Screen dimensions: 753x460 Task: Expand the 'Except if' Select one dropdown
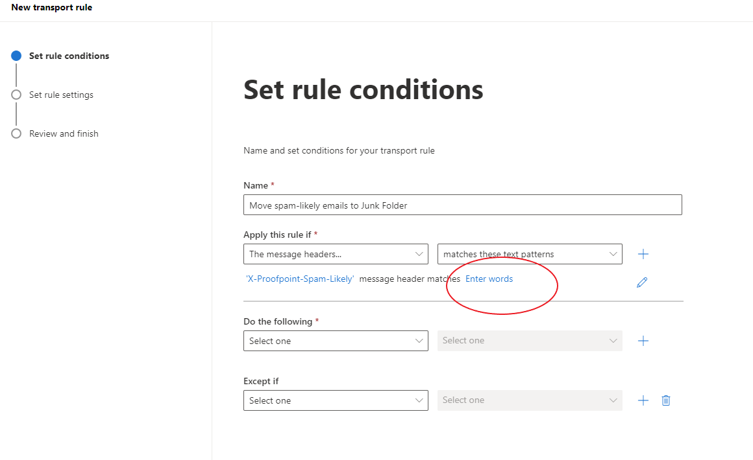[x=335, y=400]
